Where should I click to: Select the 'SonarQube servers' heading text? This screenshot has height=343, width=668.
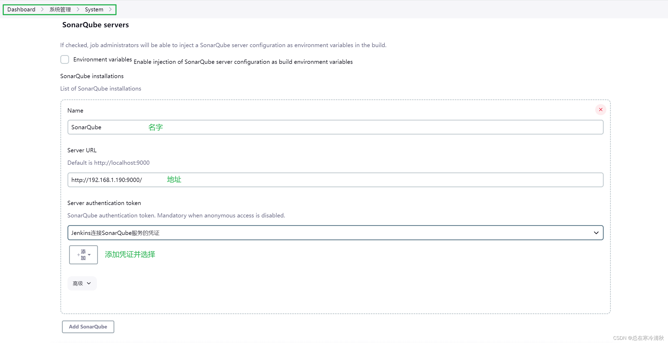point(96,25)
